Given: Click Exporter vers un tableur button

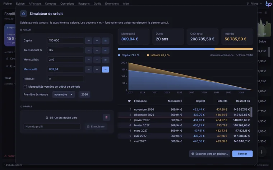Looking at the screenshot, I should click(210, 154).
